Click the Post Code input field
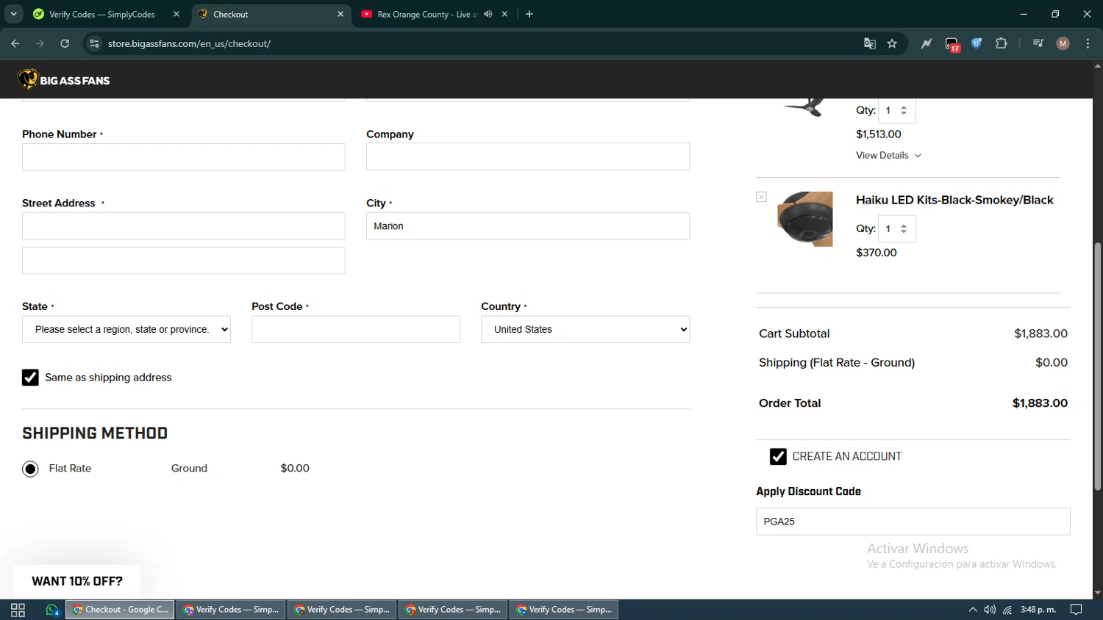 (x=356, y=330)
